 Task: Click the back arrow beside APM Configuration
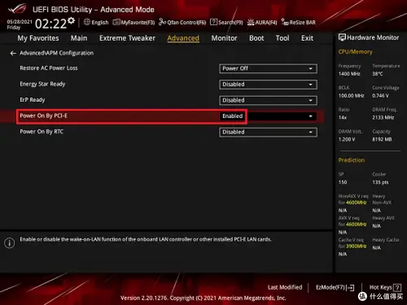click(x=13, y=53)
